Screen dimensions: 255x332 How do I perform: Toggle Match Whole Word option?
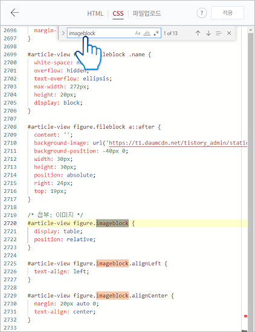[147, 33]
